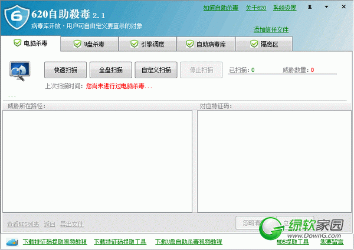
Task: Click the 自定义扫描 button
Action: (x=156, y=70)
